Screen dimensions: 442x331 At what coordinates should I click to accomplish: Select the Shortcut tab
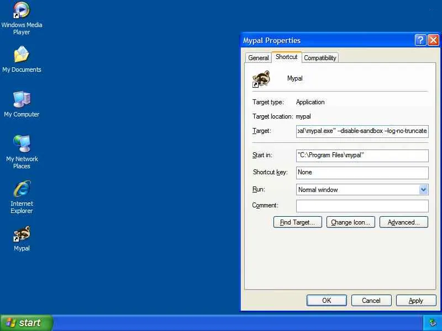tap(286, 57)
